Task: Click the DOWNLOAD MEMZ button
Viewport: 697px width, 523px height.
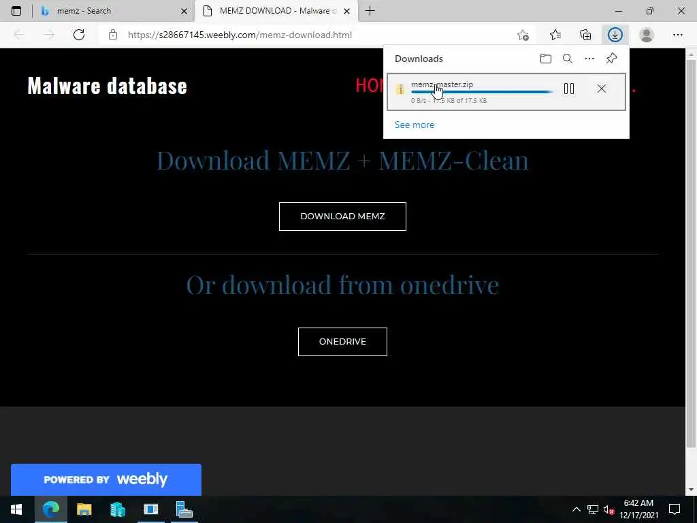Action: click(x=342, y=217)
